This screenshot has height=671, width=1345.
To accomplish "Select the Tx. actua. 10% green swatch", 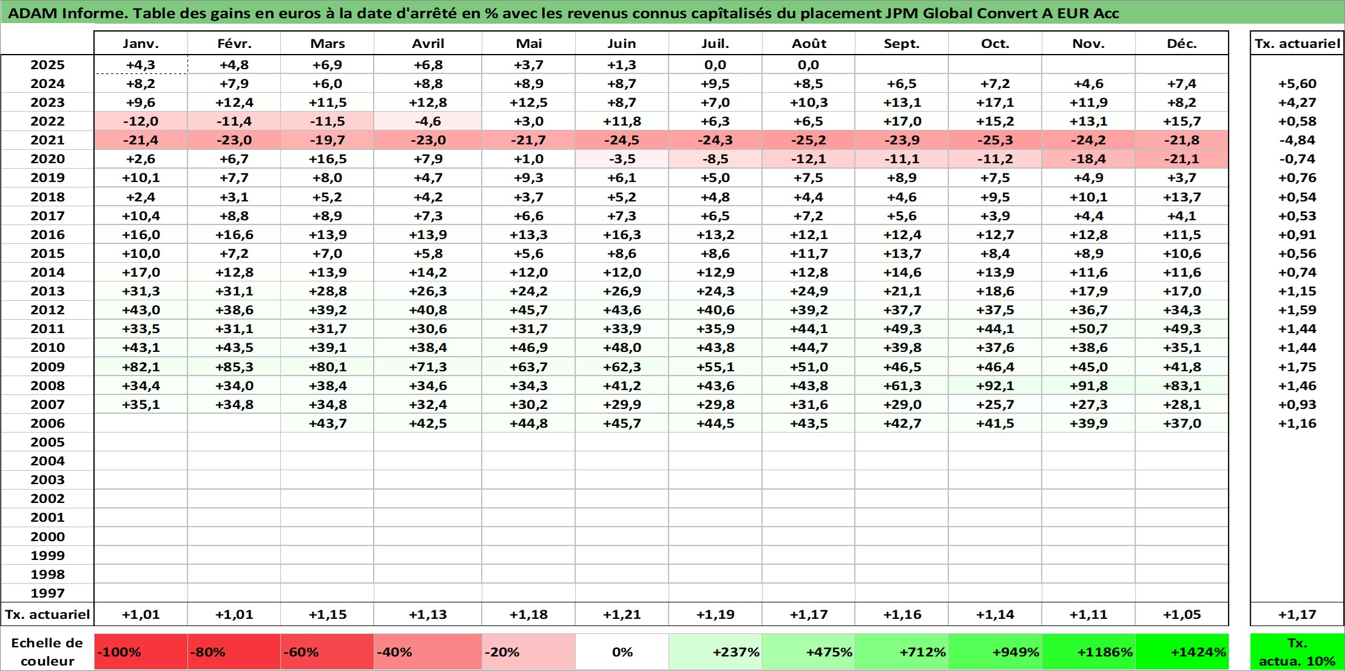I will click(x=1297, y=652).
